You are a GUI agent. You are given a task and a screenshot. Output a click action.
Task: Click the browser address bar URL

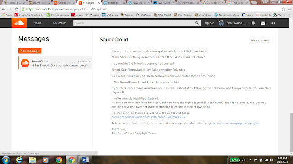(x=66, y=9)
